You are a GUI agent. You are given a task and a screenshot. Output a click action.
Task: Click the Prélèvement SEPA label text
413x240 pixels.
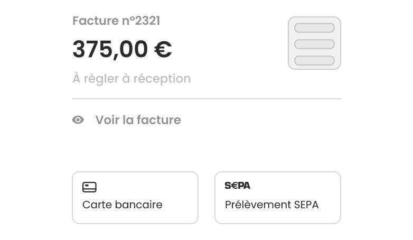[x=272, y=205]
